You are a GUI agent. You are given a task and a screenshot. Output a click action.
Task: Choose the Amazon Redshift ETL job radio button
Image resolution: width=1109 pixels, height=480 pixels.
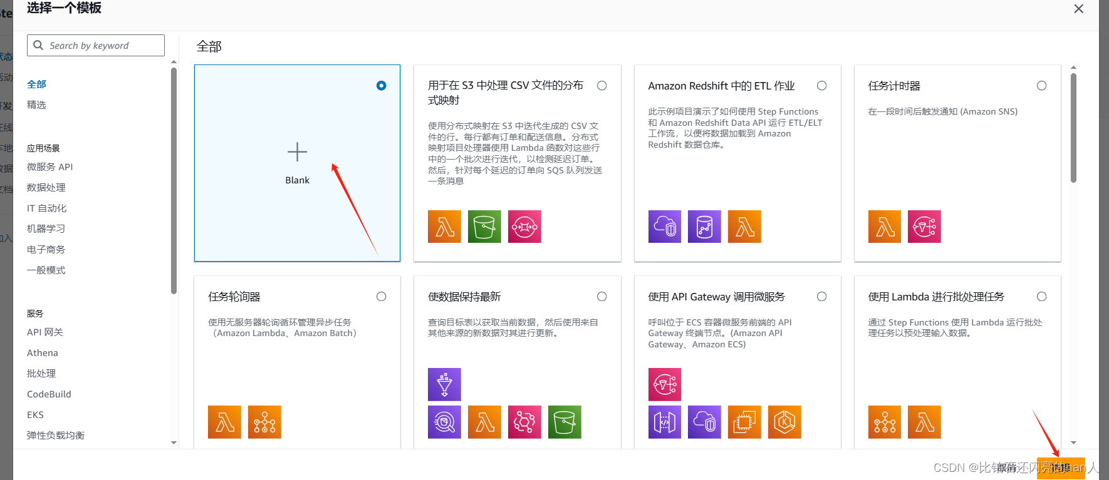(x=821, y=86)
